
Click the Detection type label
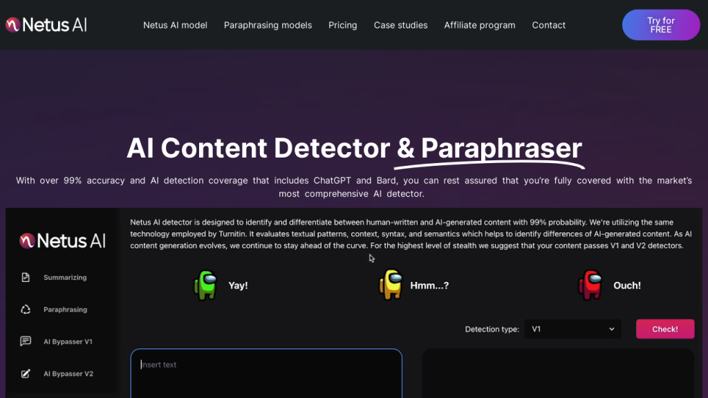[x=492, y=330]
